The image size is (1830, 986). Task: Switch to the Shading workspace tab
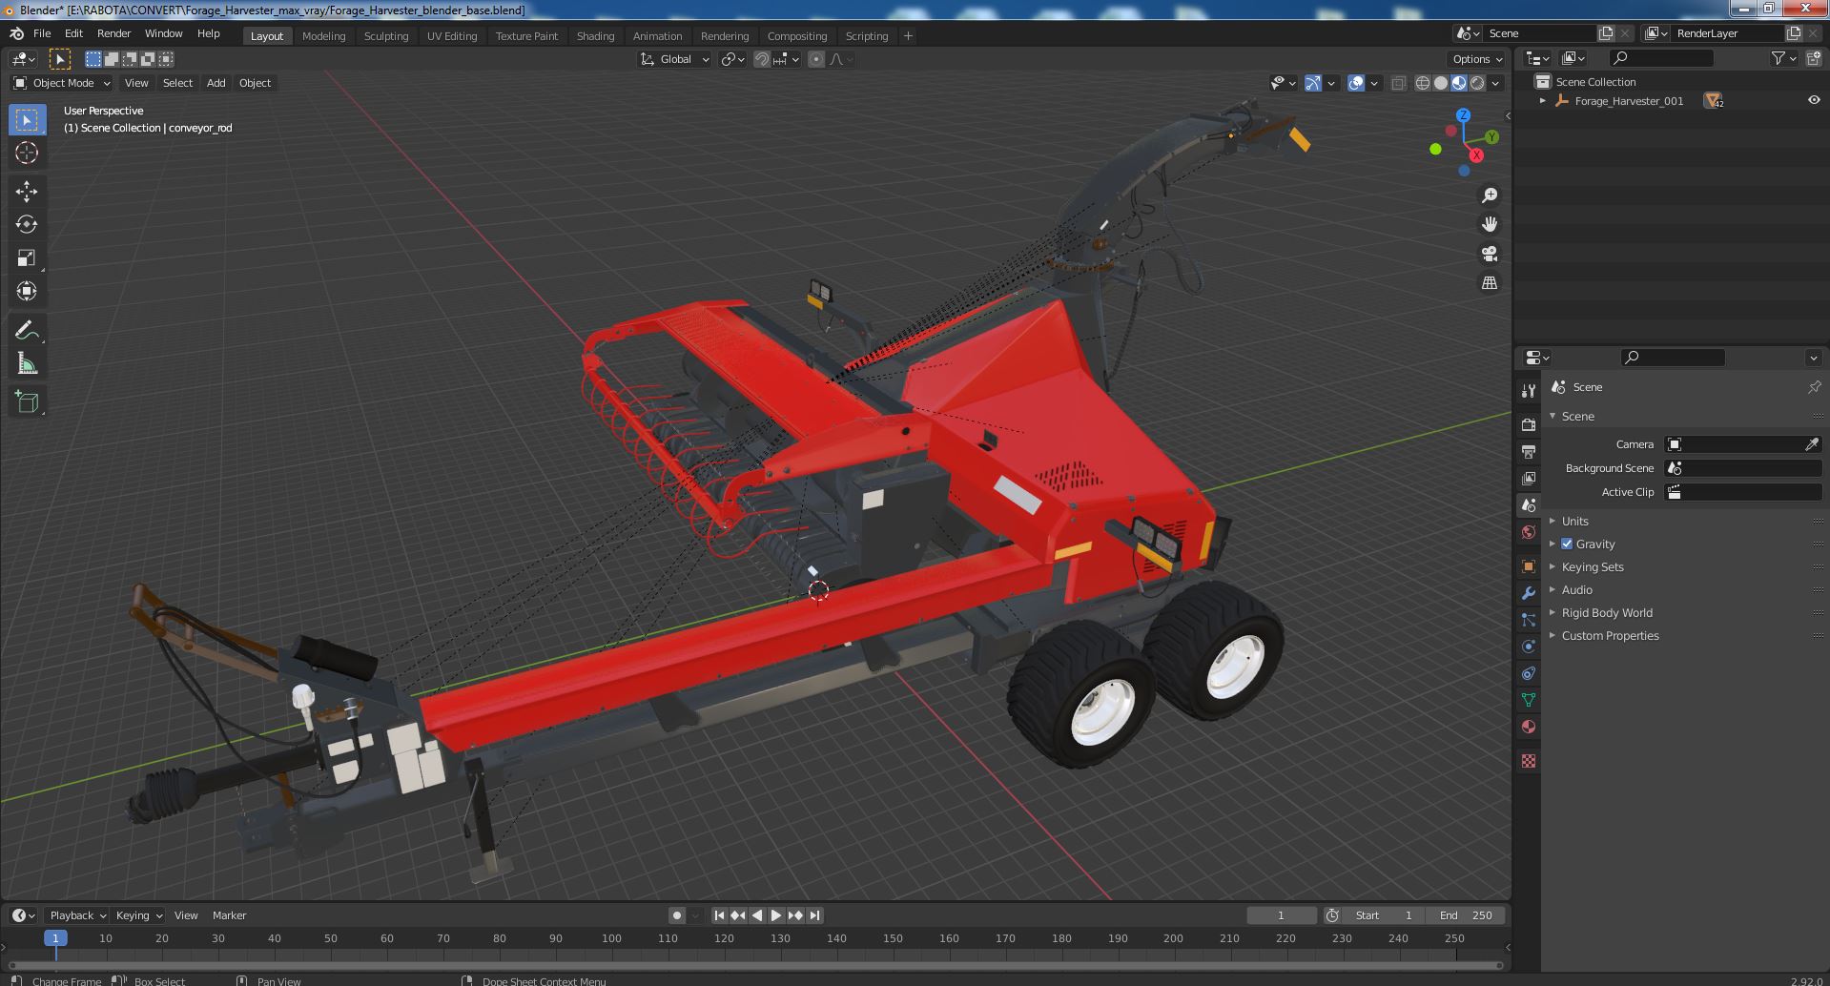(595, 36)
